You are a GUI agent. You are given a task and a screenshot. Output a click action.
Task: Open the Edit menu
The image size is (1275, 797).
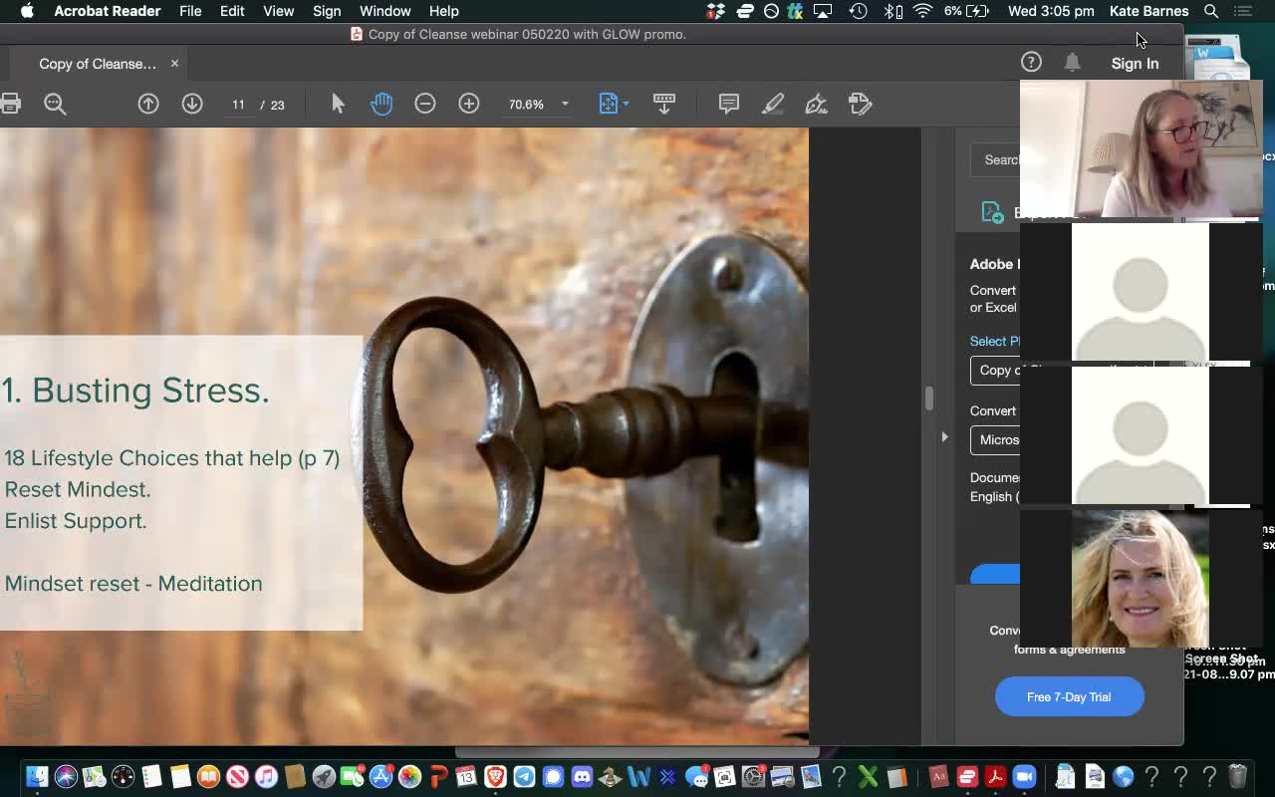(232, 11)
